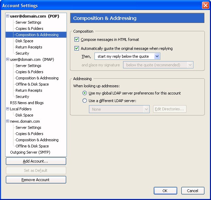The image size is (211, 200).
Task: Click the Add Account button
Action: pyautogui.click(x=36, y=161)
